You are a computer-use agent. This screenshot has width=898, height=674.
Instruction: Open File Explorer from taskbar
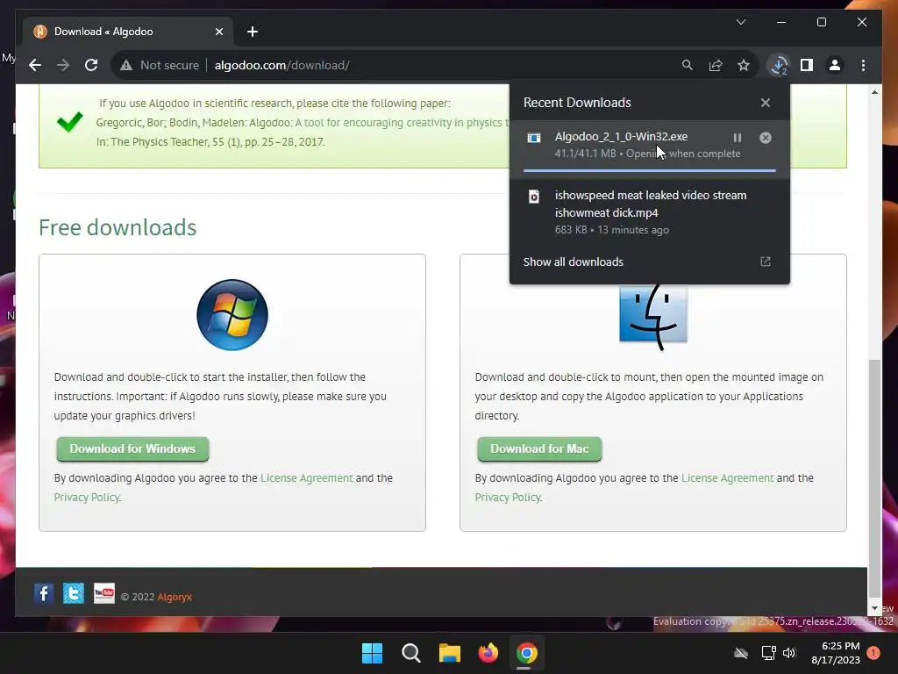(x=450, y=653)
